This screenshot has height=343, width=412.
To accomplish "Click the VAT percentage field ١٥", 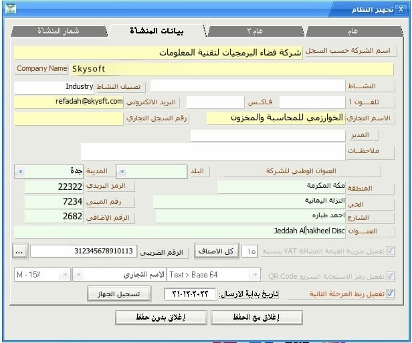I will tap(249, 251).
